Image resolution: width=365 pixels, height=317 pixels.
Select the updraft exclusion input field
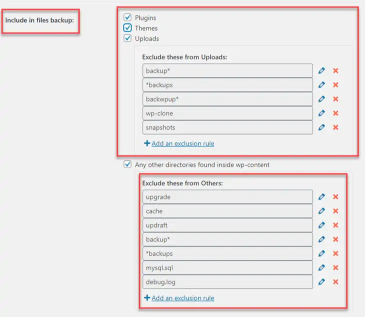click(x=227, y=225)
